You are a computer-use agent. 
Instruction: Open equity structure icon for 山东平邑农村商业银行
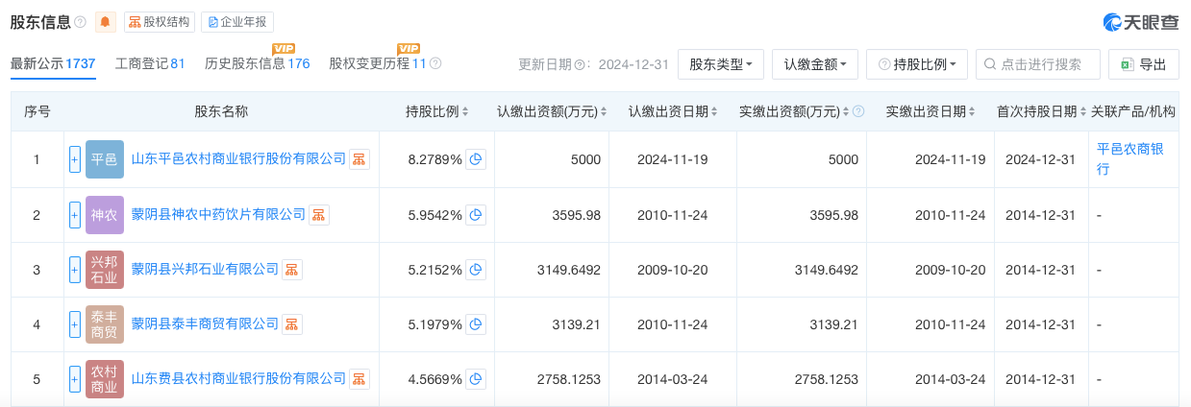[359, 159]
